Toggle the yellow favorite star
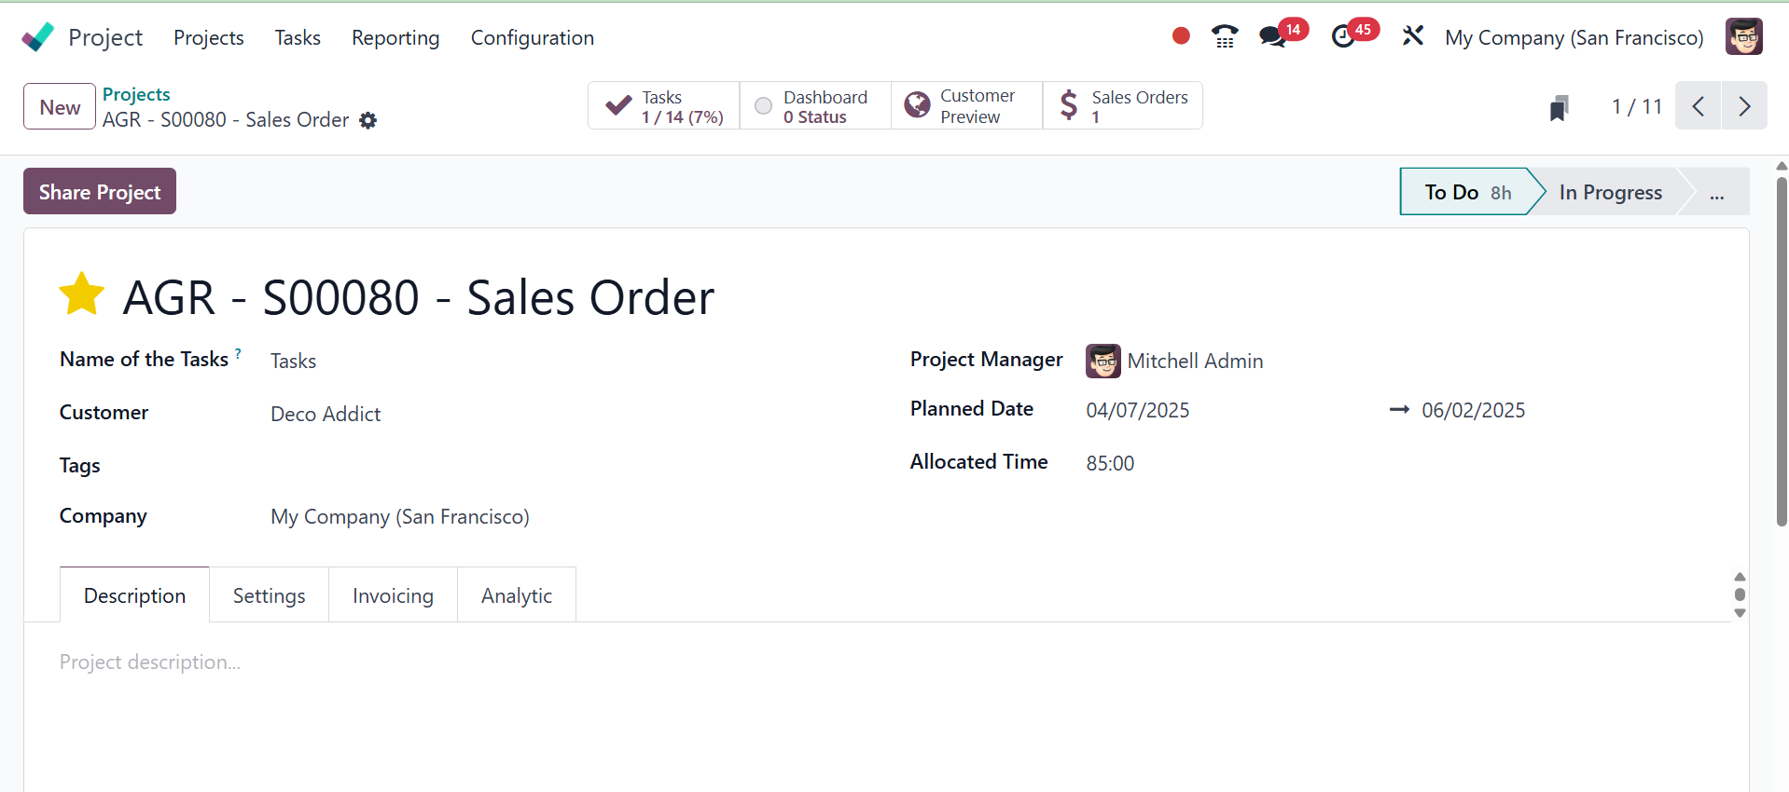Image resolution: width=1789 pixels, height=792 pixels. tap(82, 294)
